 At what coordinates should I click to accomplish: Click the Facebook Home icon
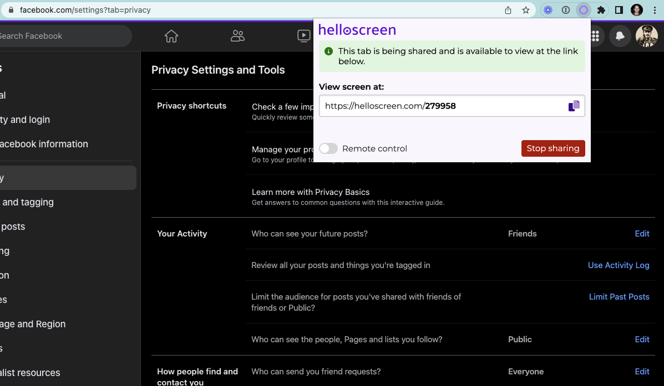171,36
